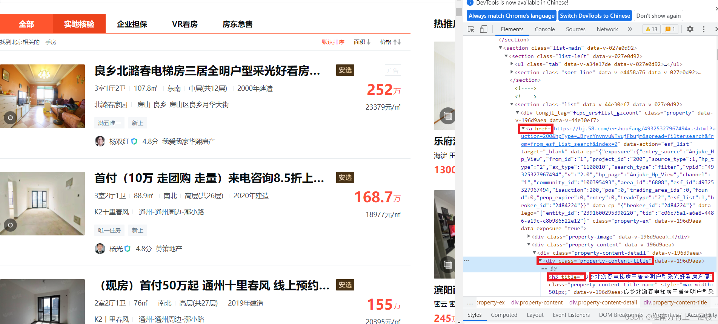Viewport: 718px width, 324px height.
Task: Collapse the section class="list-main" node
Action: [501, 48]
